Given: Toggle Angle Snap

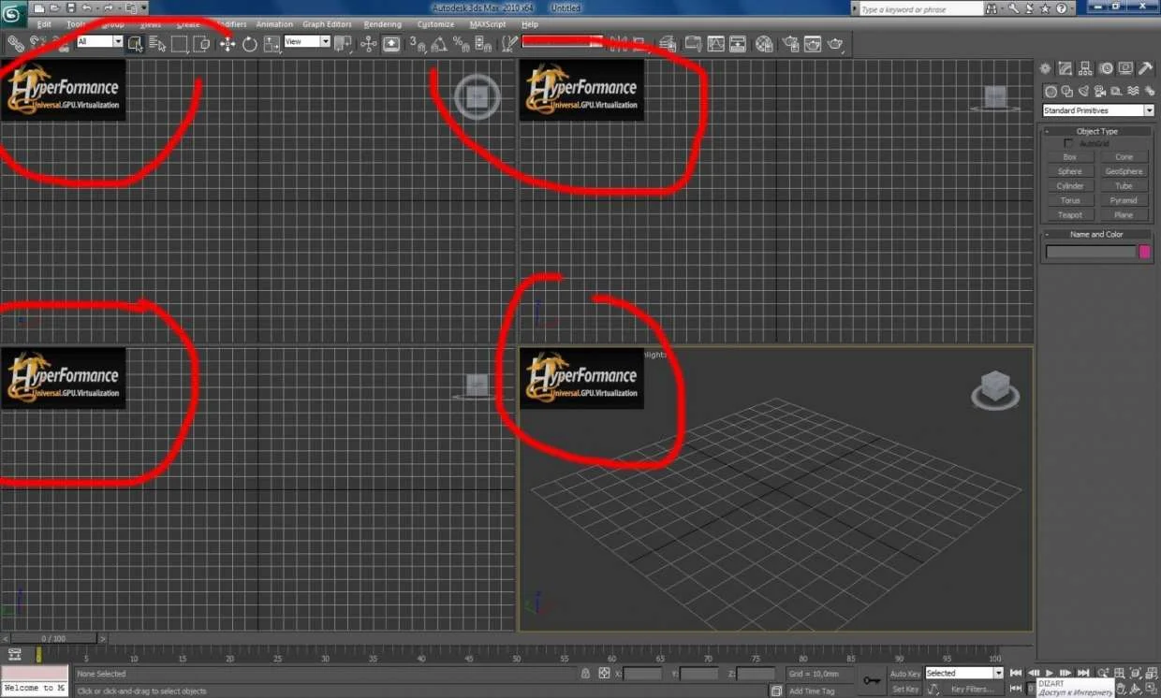Looking at the screenshot, I should pyautogui.click(x=439, y=43).
